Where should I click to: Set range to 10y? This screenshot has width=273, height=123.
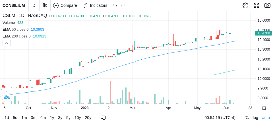click(x=77, y=118)
